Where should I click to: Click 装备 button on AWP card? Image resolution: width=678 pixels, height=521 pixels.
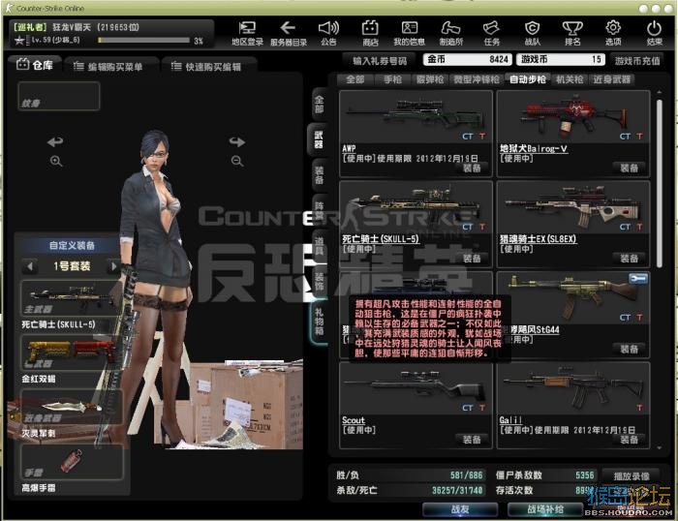point(472,169)
